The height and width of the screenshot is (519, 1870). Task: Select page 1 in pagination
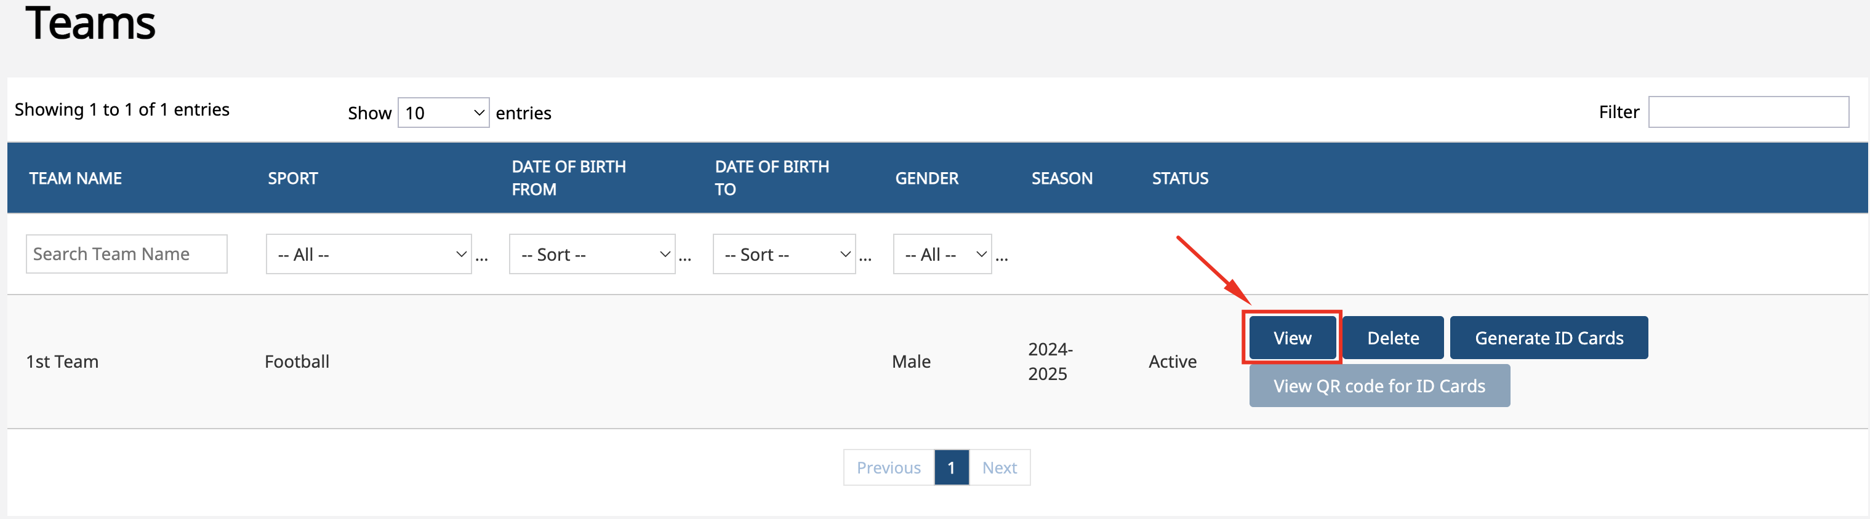tap(951, 467)
